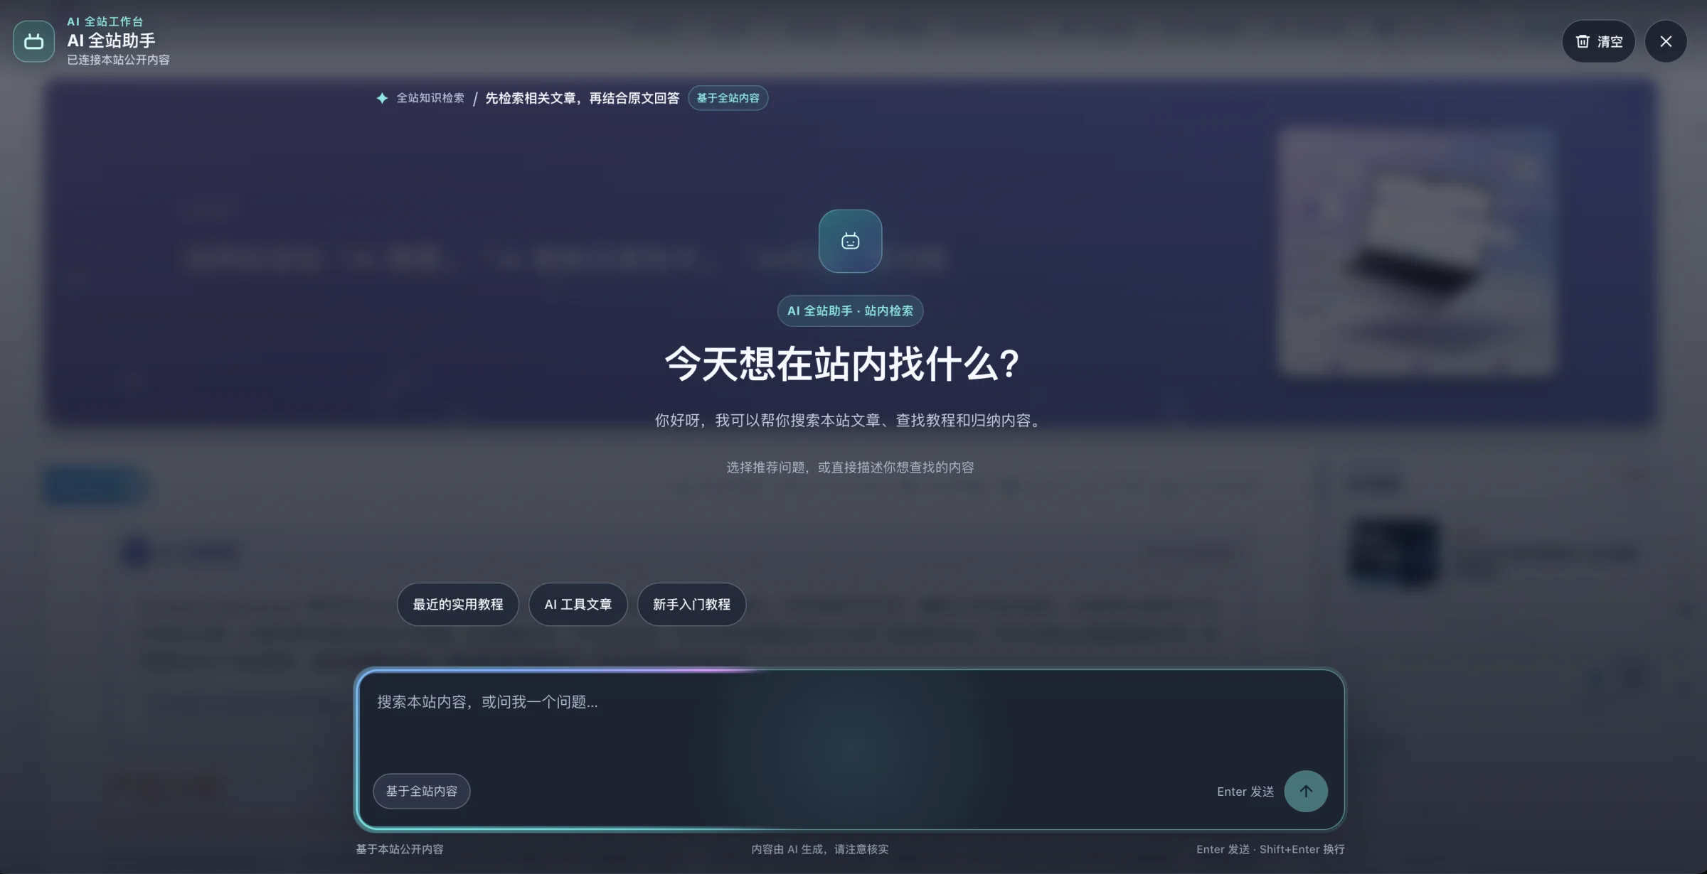The image size is (1707, 874).
Task: Click the greeting line 你好呀，我可以帮你搜索本站文章
Action: pos(850,420)
